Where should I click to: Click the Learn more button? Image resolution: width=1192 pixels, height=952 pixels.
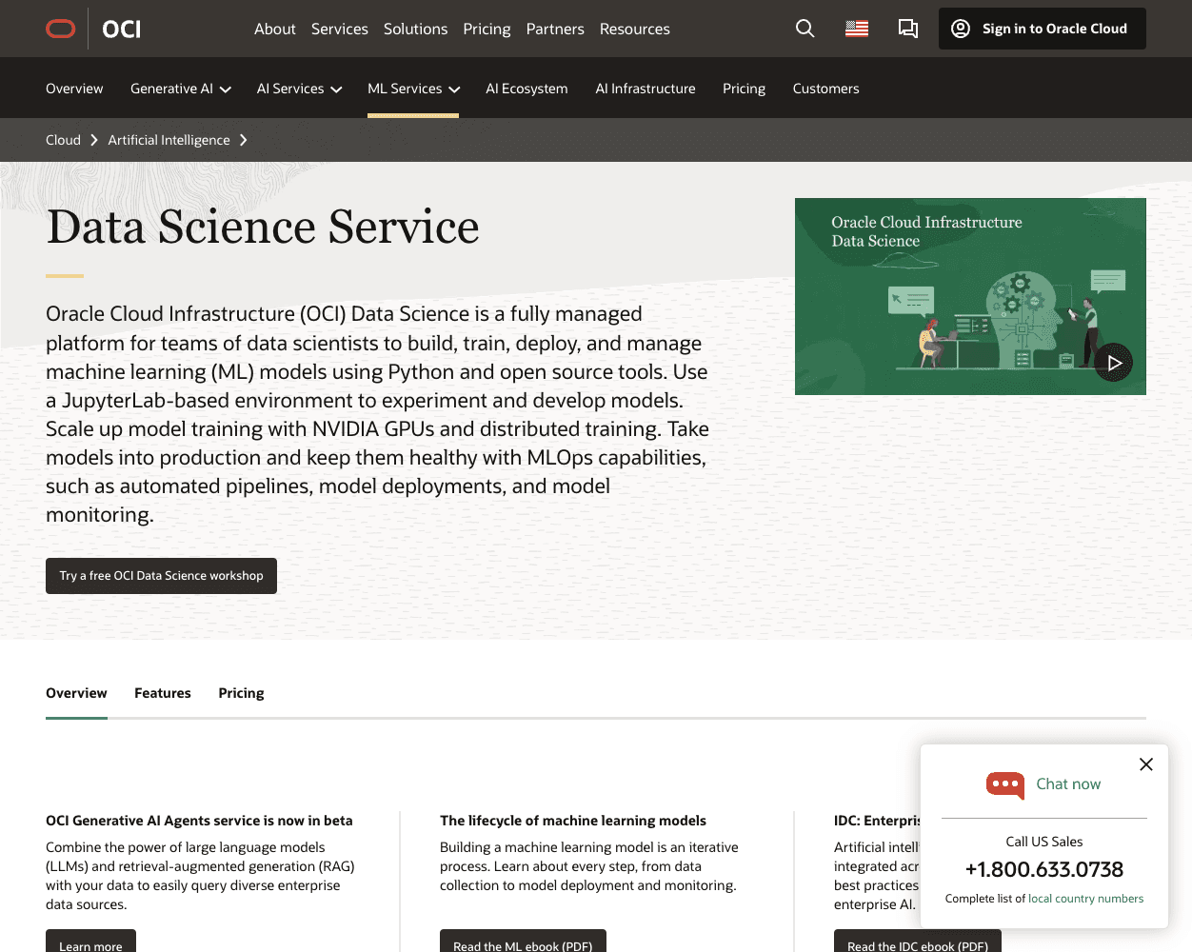[x=90, y=942]
